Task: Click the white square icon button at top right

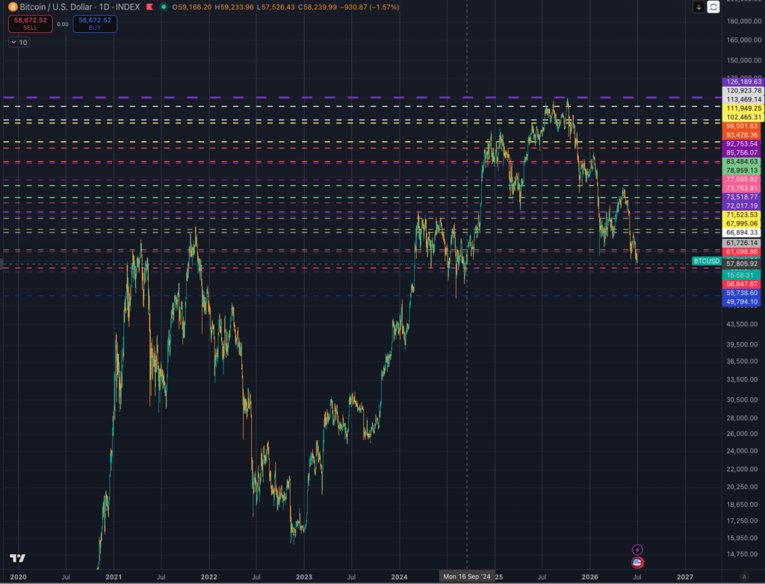Action: click(713, 7)
